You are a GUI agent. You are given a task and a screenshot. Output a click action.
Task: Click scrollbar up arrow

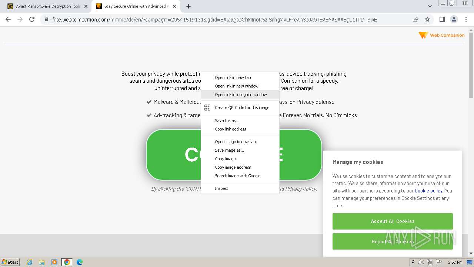471,29
